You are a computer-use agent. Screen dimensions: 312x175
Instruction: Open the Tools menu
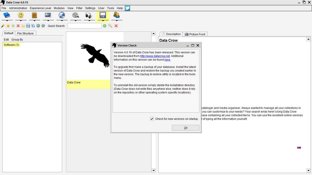pos(110,8)
